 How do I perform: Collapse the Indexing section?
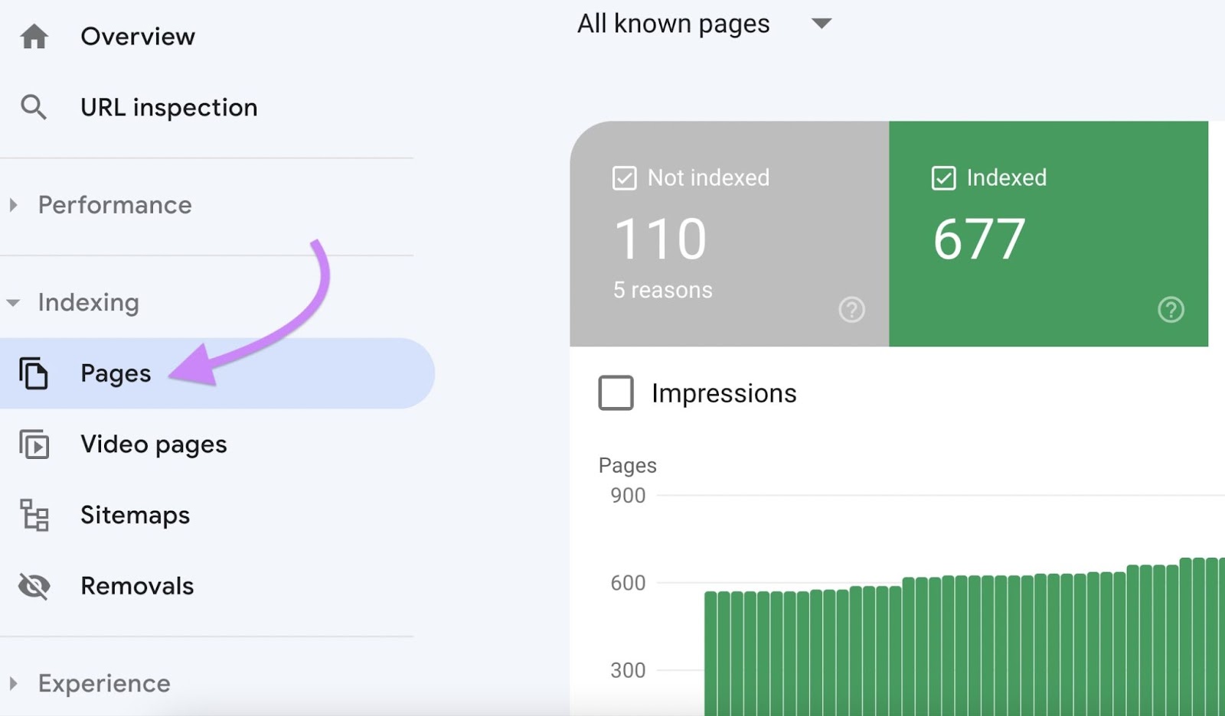tap(14, 302)
